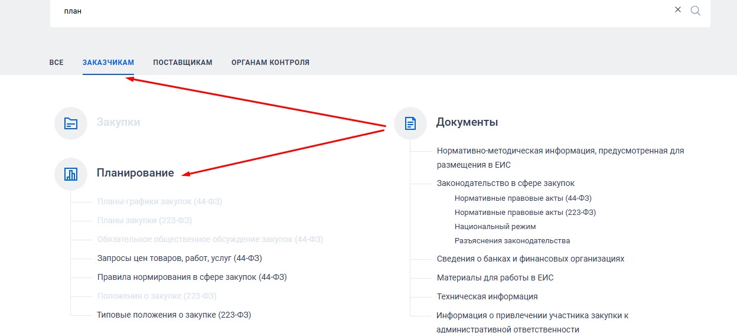Click the Планирование chart icon
This screenshot has height=333, width=737.
pyautogui.click(x=71, y=174)
